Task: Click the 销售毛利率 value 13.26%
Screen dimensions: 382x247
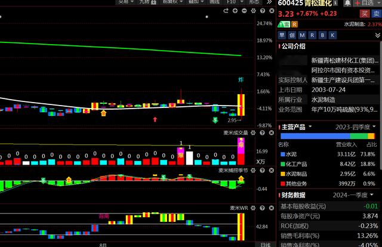Action: tap(368, 236)
